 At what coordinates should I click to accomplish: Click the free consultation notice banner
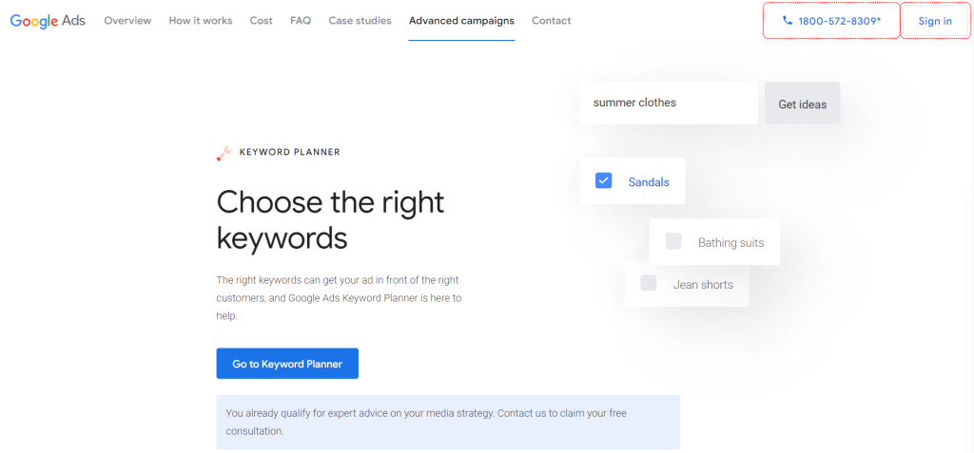coord(448,422)
